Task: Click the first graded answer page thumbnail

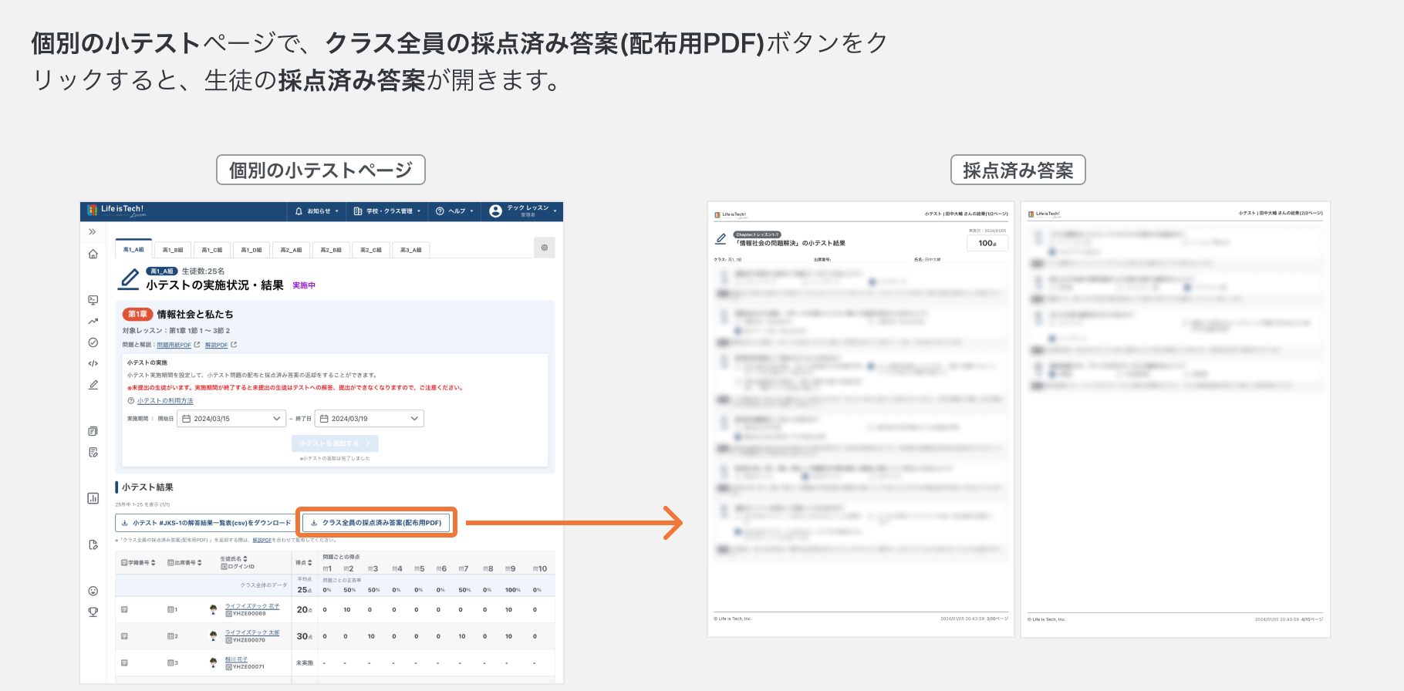Action: coord(861,420)
